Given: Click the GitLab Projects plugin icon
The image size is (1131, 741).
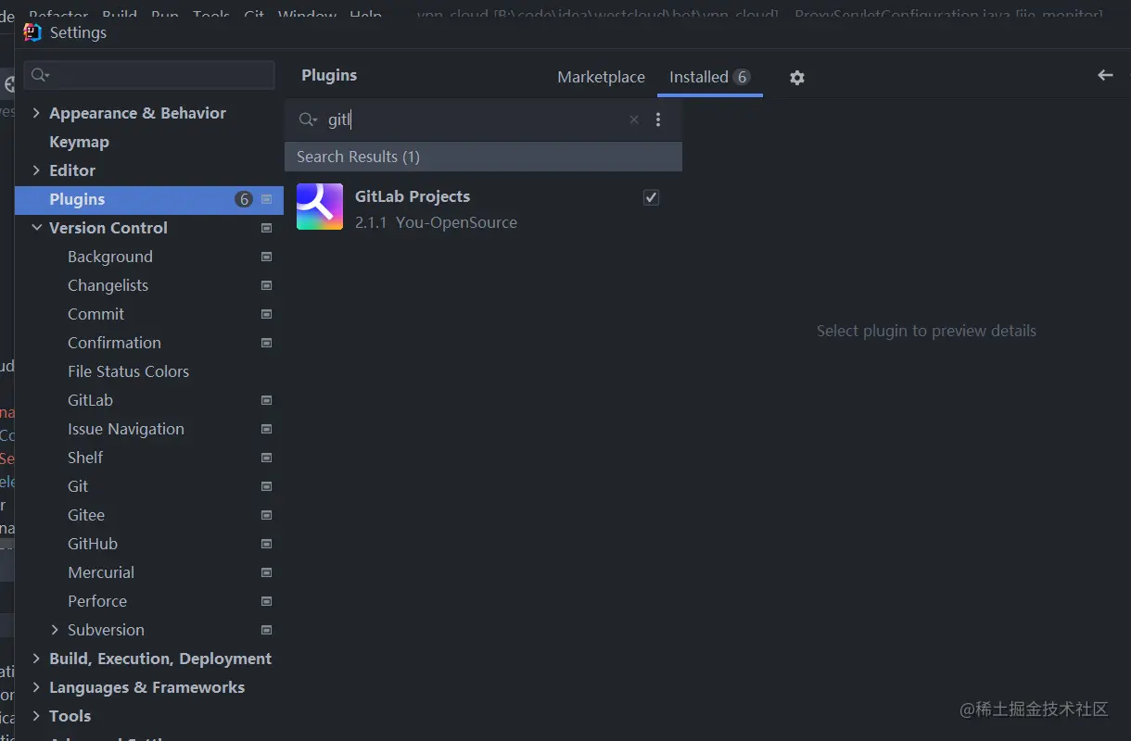Looking at the screenshot, I should [x=319, y=206].
